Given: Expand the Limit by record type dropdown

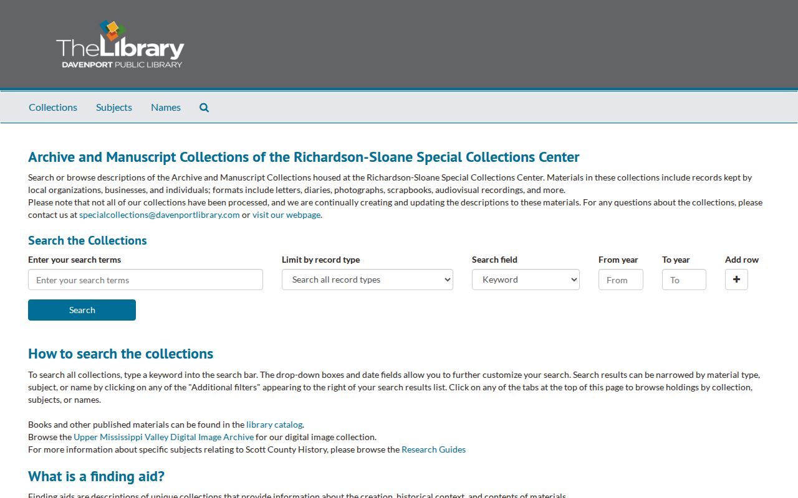Looking at the screenshot, I should point(367,280).
